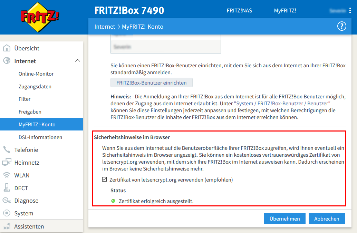The width and height of the screenshot is (357, 233).
Task: Click the Abbrechen button
Action: [327, 219]
